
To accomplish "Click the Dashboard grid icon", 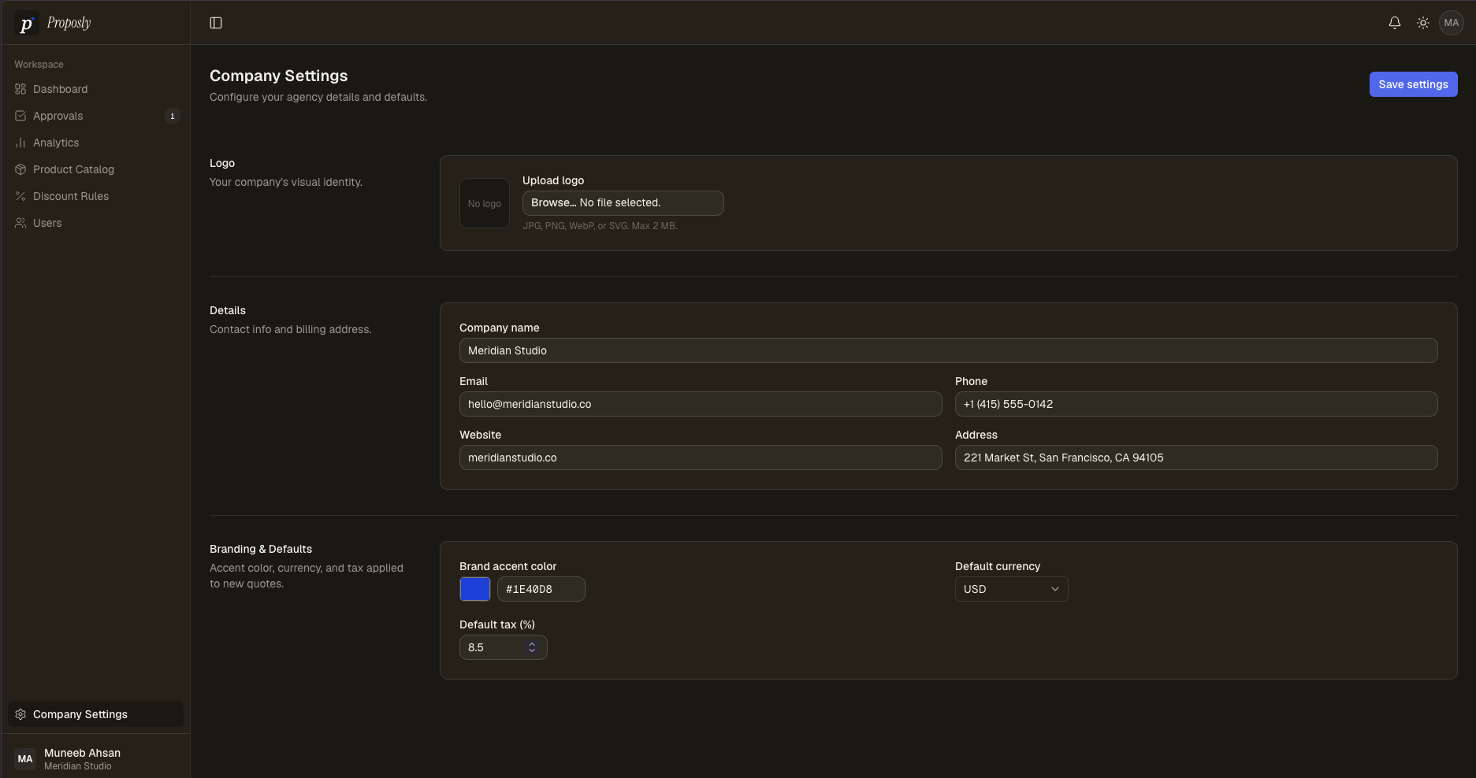I will tap(20, 89).
